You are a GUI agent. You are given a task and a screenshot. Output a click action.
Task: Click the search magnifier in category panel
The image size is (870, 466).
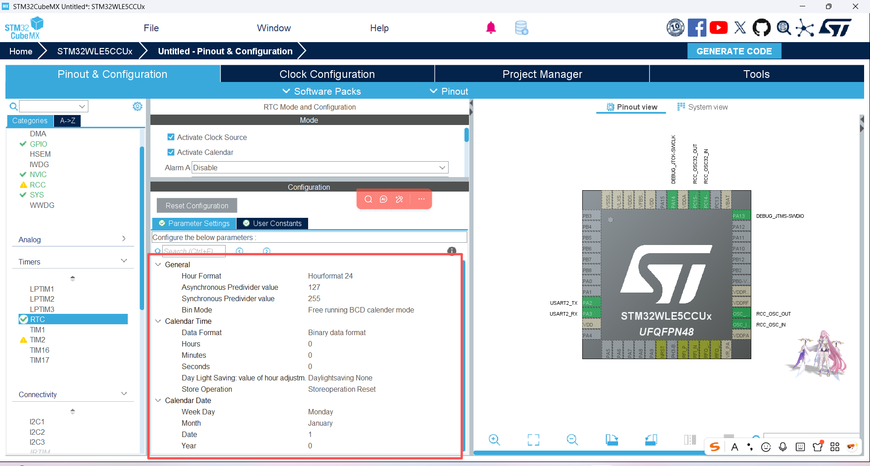click(14, 106)
